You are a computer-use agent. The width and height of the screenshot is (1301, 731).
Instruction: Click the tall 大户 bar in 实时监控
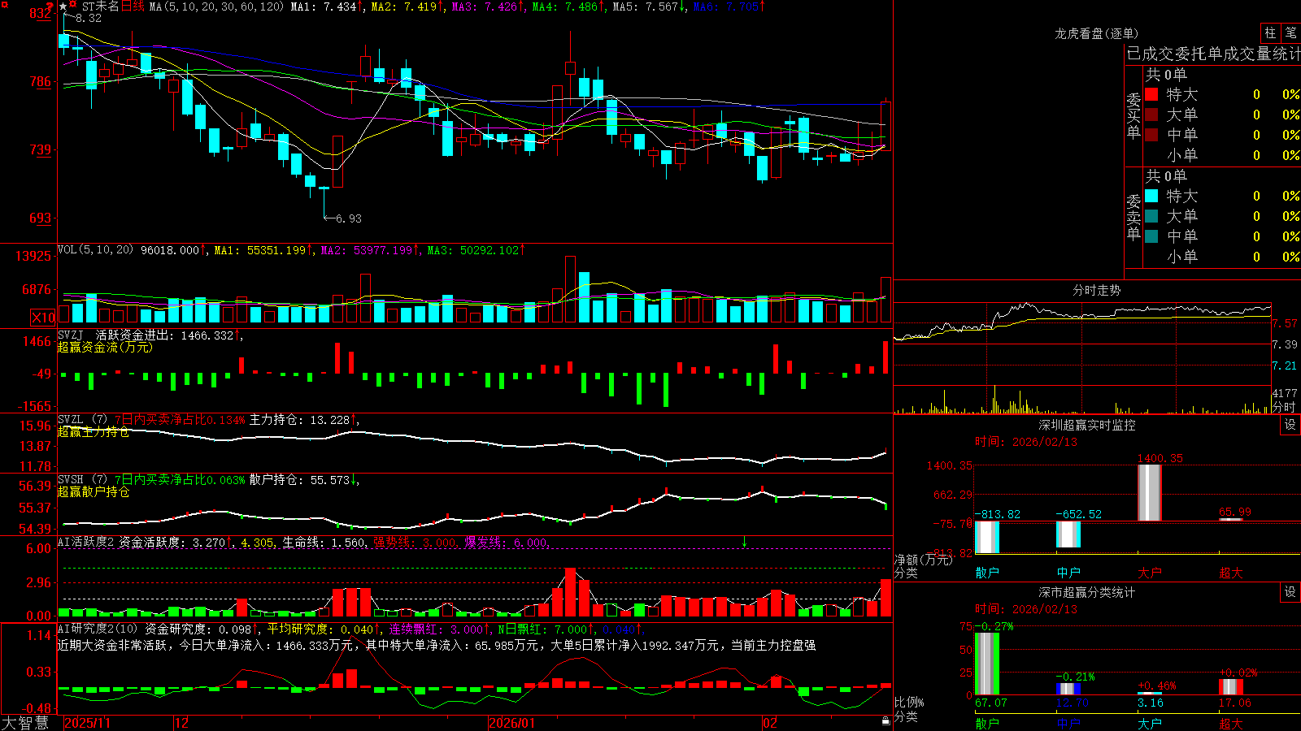click(x=1150, y=493)
